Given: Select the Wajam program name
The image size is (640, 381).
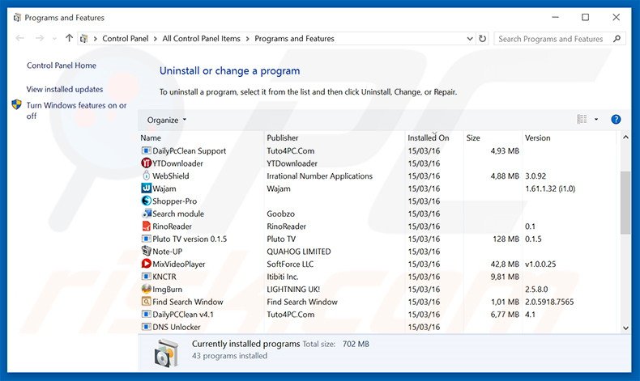Looking at the screenshot, I should tap(164, 188).
